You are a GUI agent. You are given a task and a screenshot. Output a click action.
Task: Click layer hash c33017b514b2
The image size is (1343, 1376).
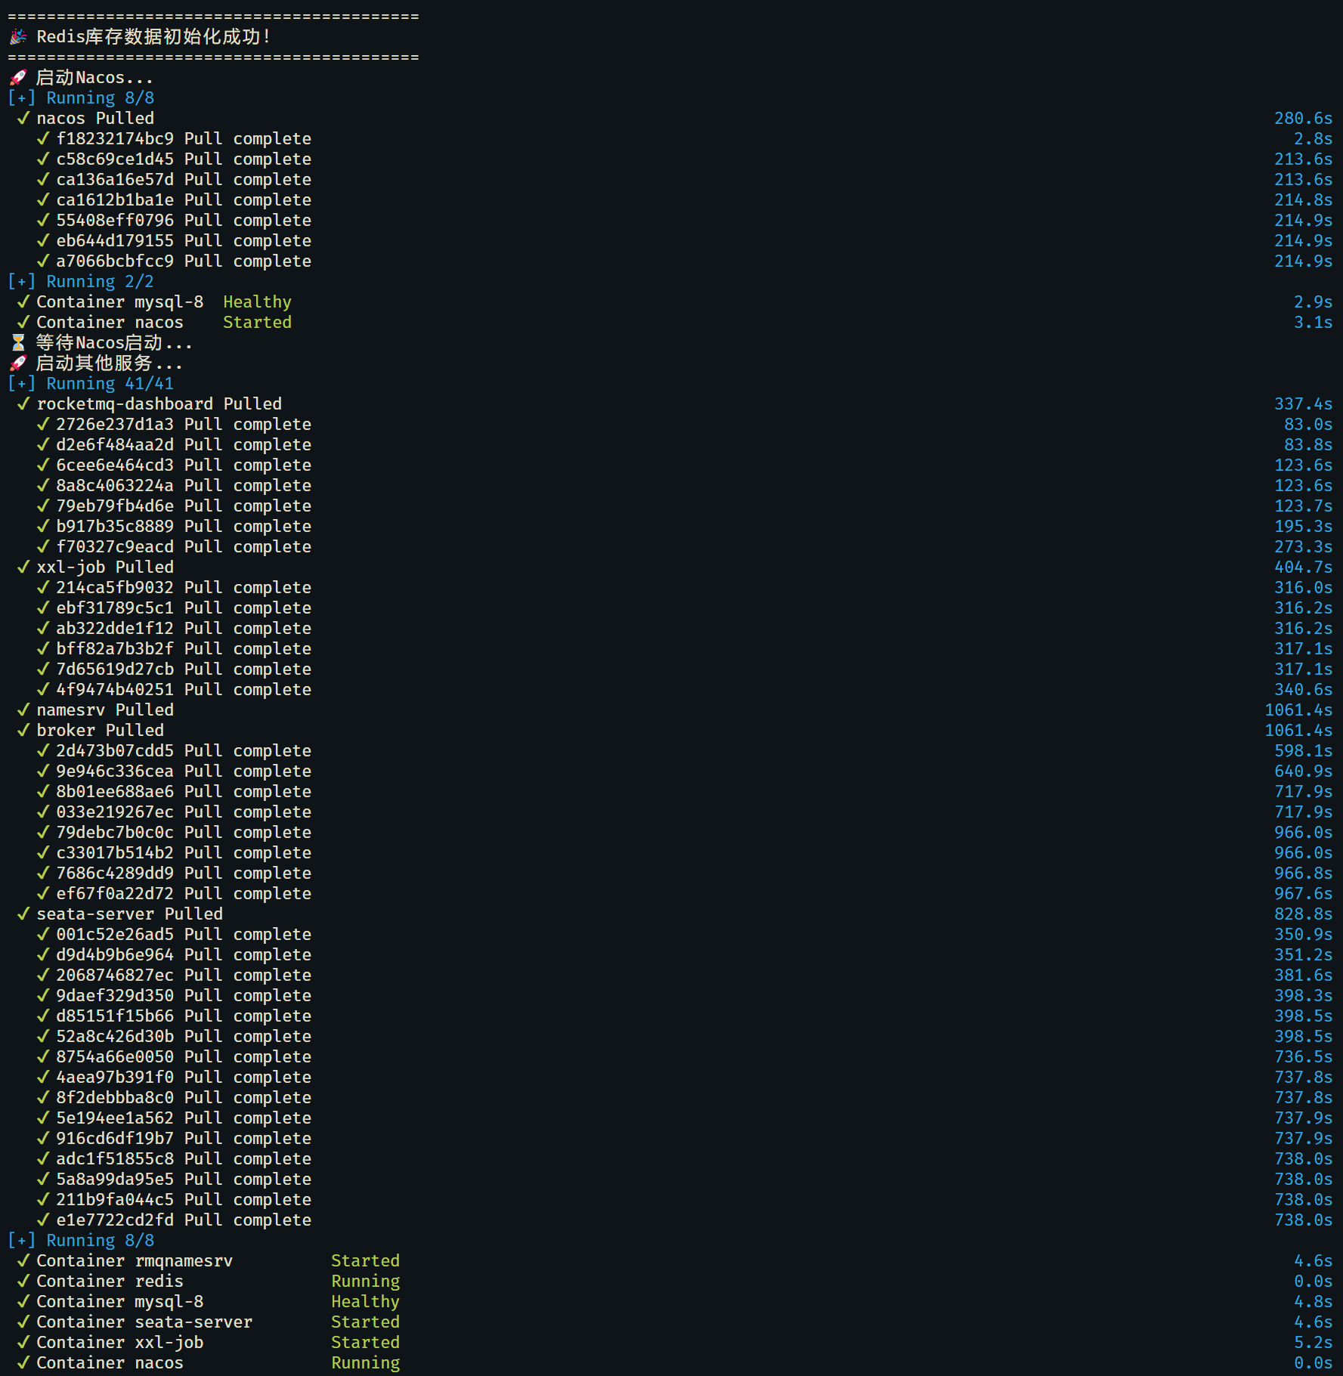[115, 852]
